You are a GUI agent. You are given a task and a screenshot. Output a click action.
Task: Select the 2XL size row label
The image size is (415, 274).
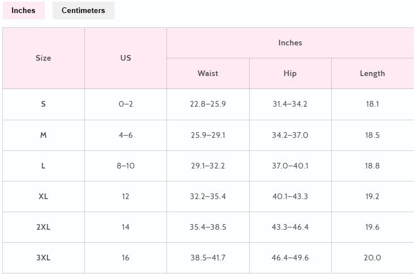click(x=44, y=227)
